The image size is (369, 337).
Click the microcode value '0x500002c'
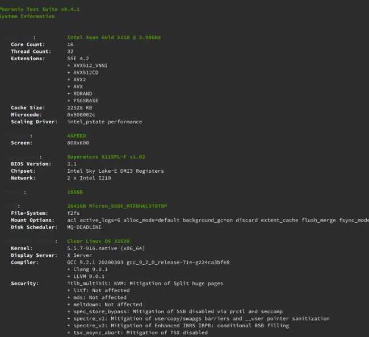coord(81,115)
